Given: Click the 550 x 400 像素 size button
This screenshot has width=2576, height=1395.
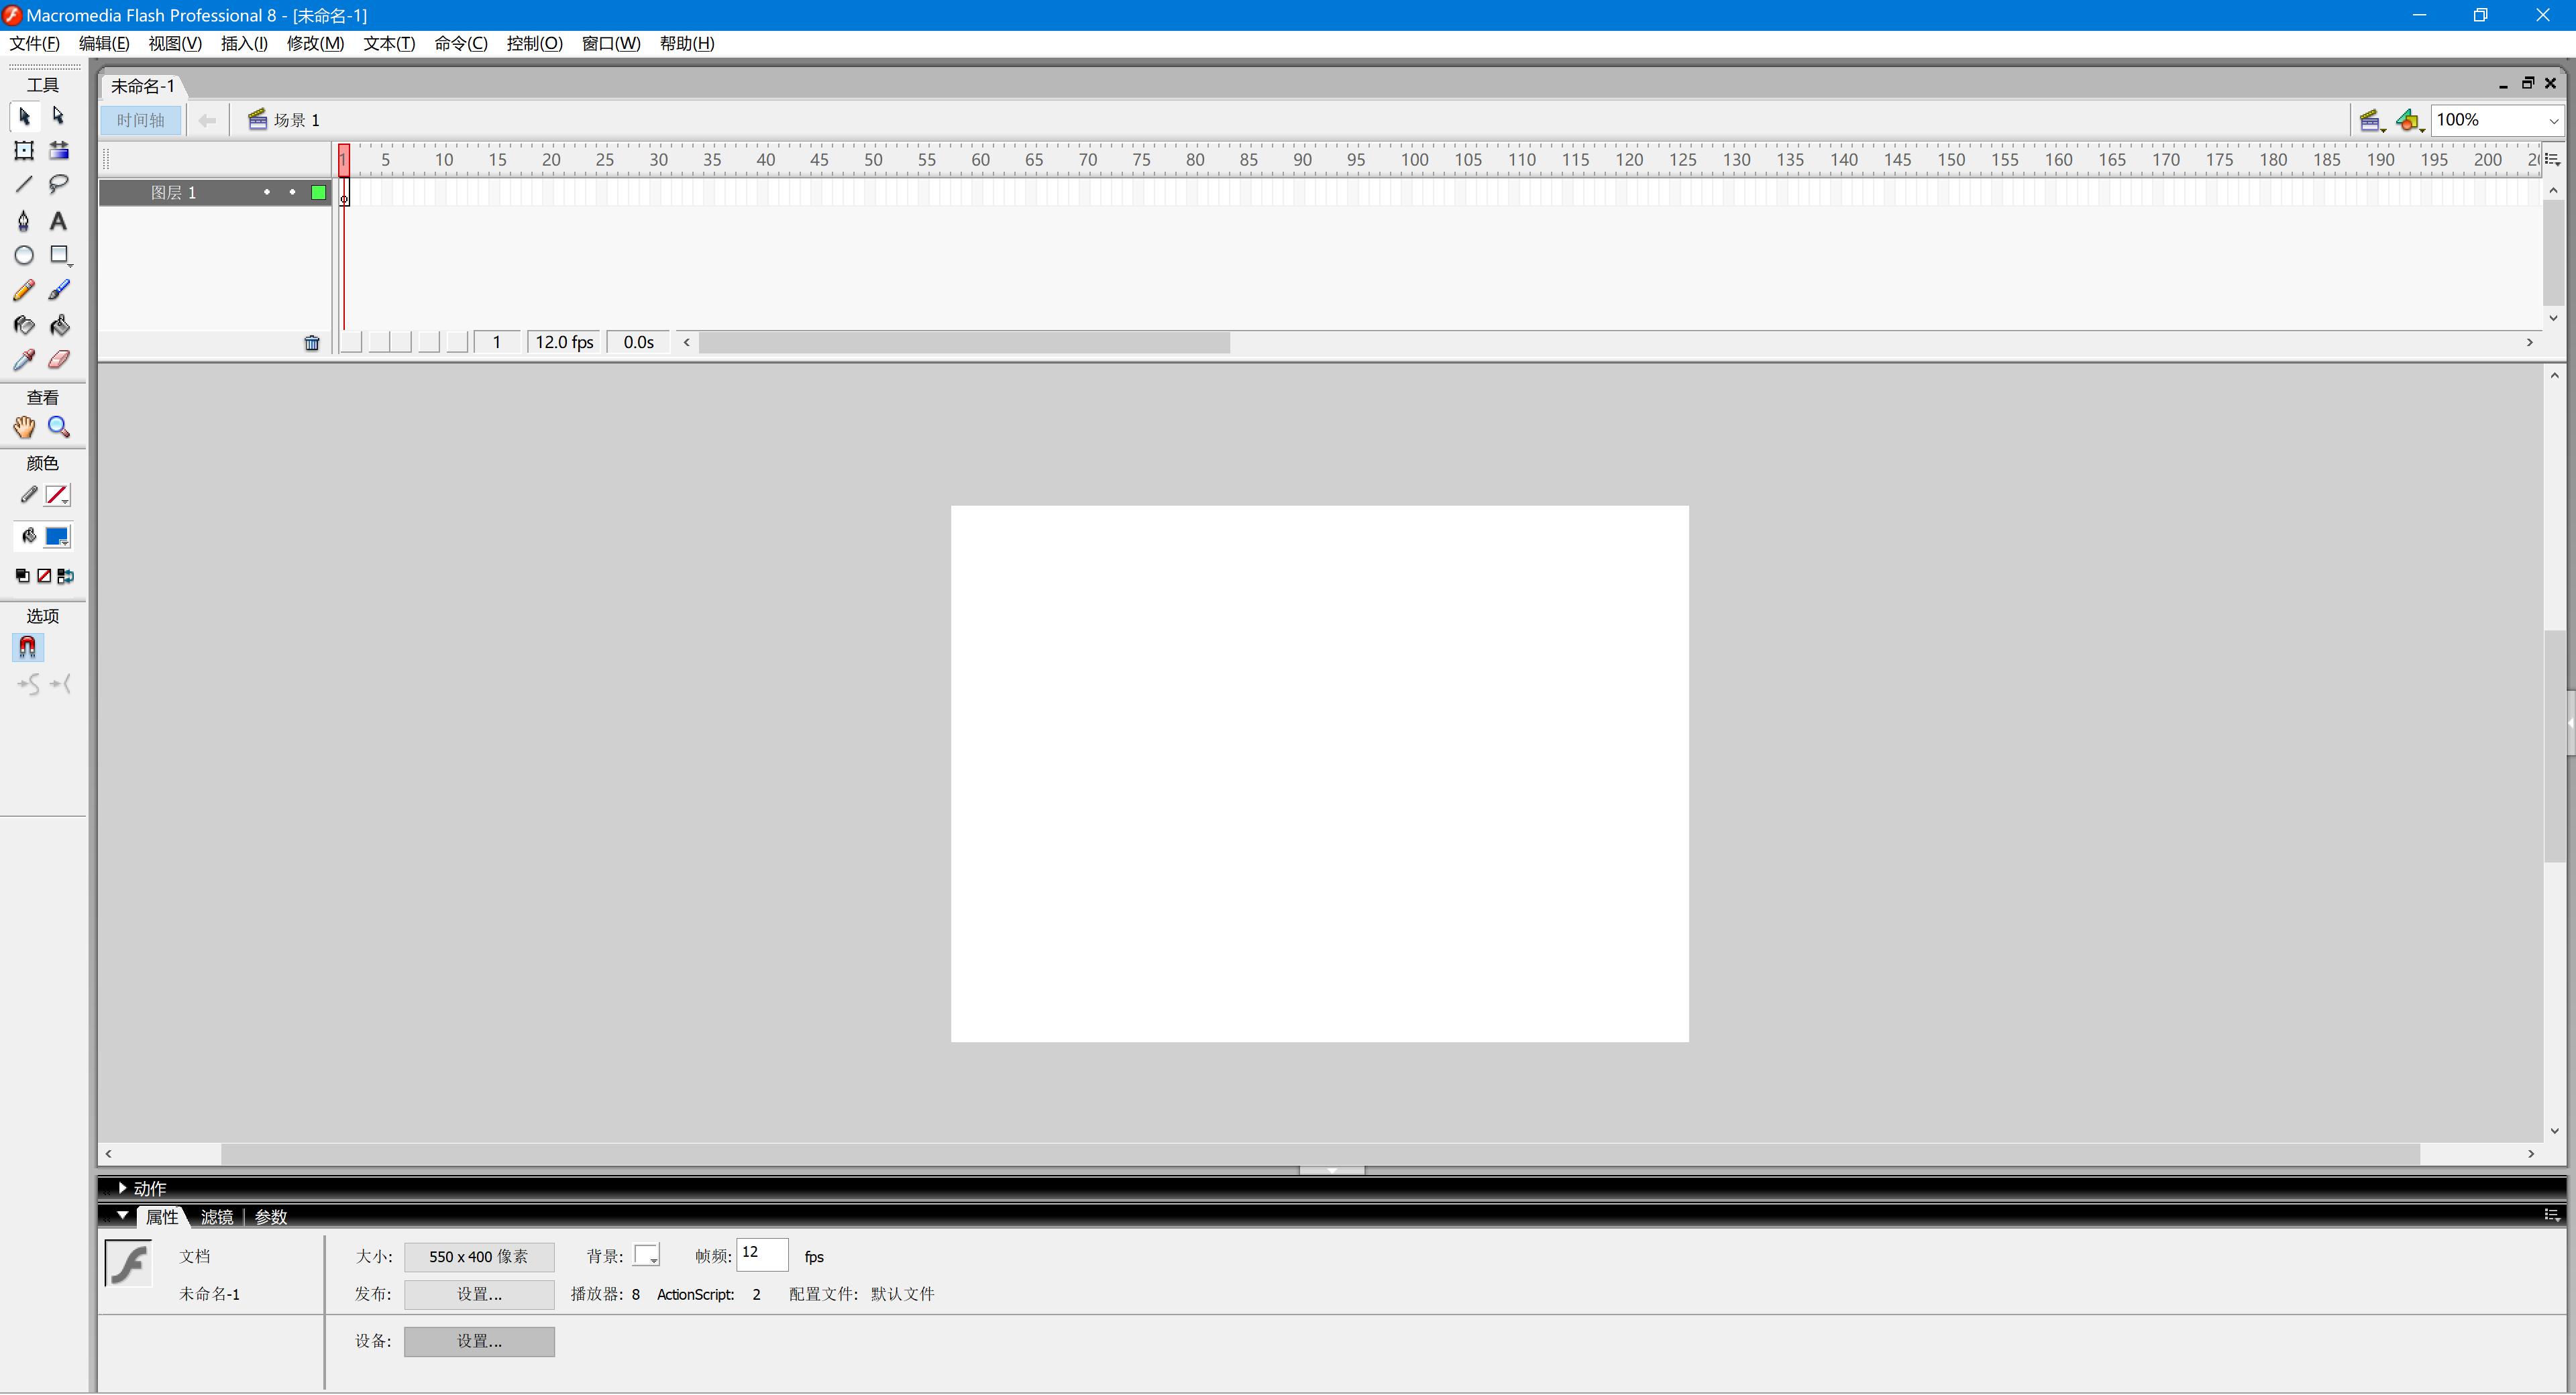Looking at the screenshot, I should coord(479,1257).
